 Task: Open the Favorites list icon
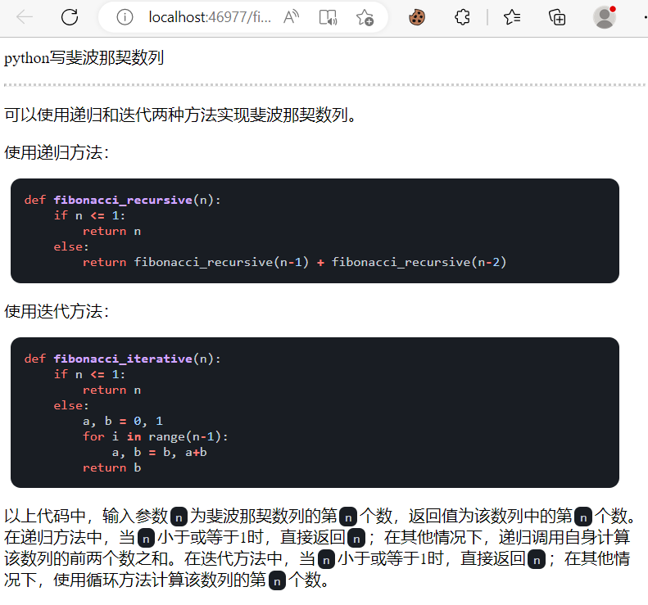[x=512, y=17]
